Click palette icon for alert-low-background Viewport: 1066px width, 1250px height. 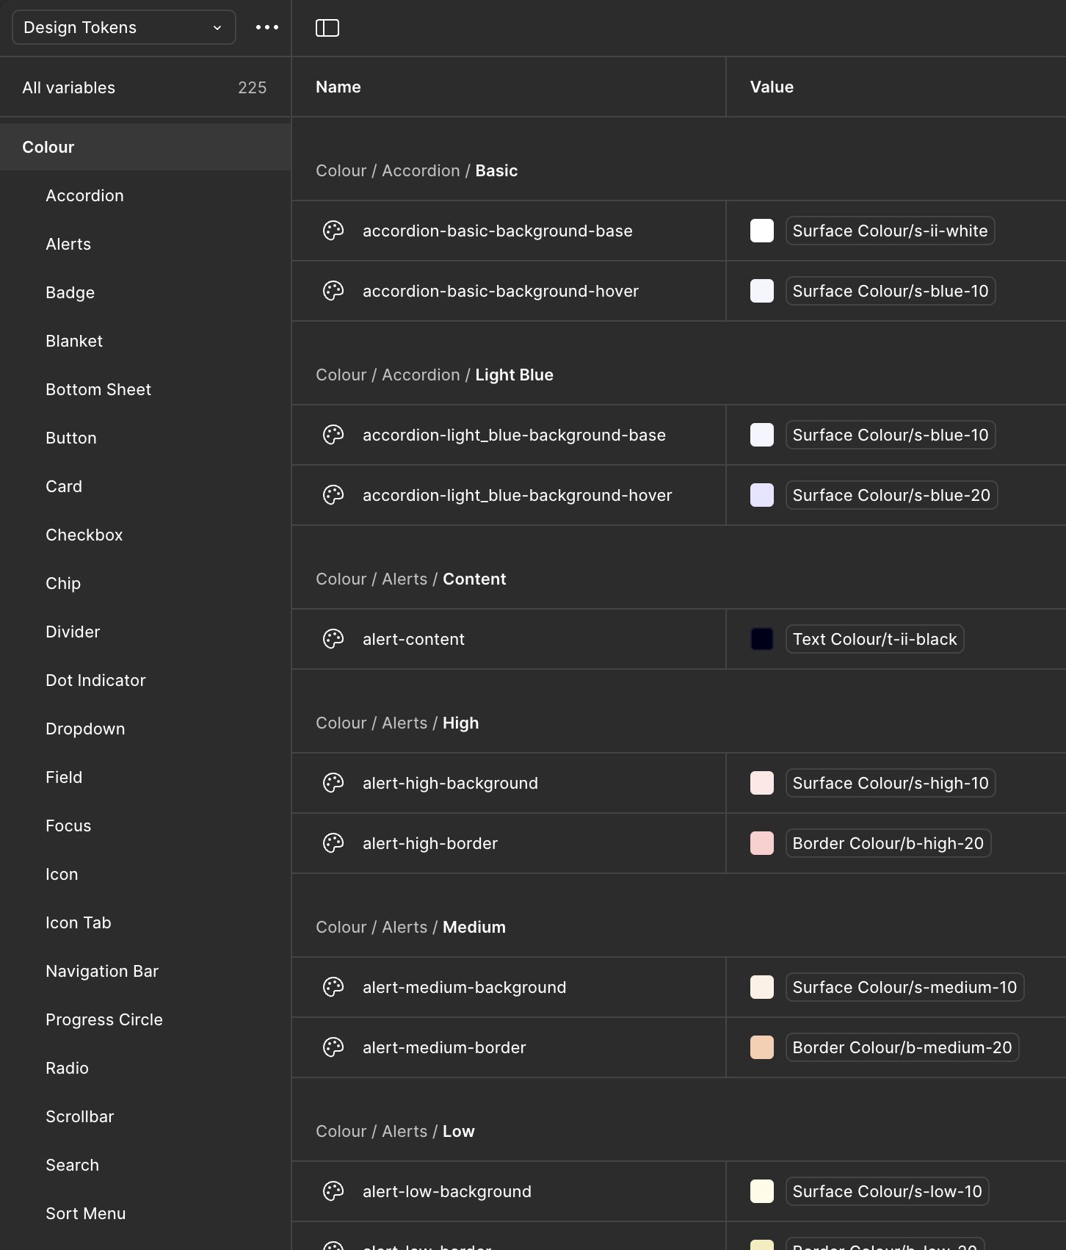(333, 1191)
